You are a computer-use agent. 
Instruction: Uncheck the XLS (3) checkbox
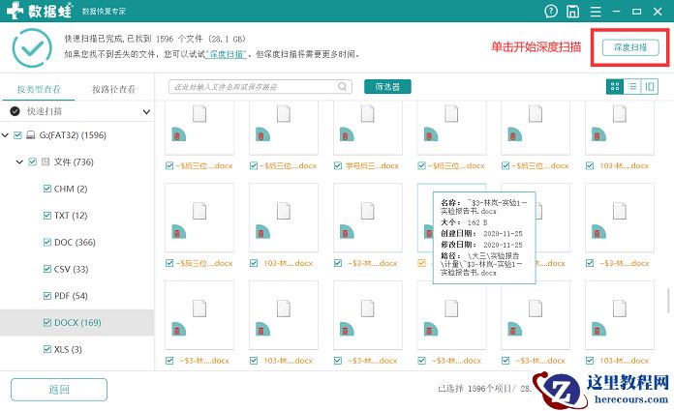[47, 349]
